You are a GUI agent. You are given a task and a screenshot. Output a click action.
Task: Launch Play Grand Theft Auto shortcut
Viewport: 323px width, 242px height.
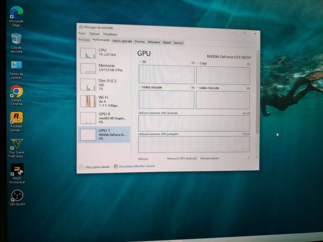coord(17,148)
